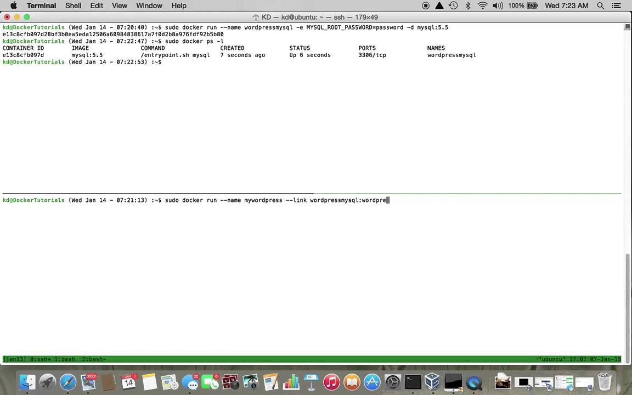Image resolution: width=632 pixels, height=395 pixels.
Task: Open QuickTime Player from the Dock
Action: [x=473, y=382]
